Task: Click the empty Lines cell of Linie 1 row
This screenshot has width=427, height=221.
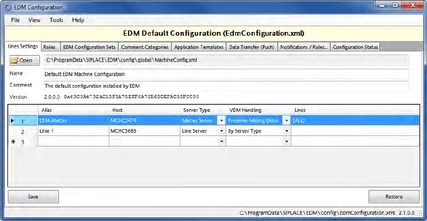Action: pyautogui.click(x=355, y=131)
